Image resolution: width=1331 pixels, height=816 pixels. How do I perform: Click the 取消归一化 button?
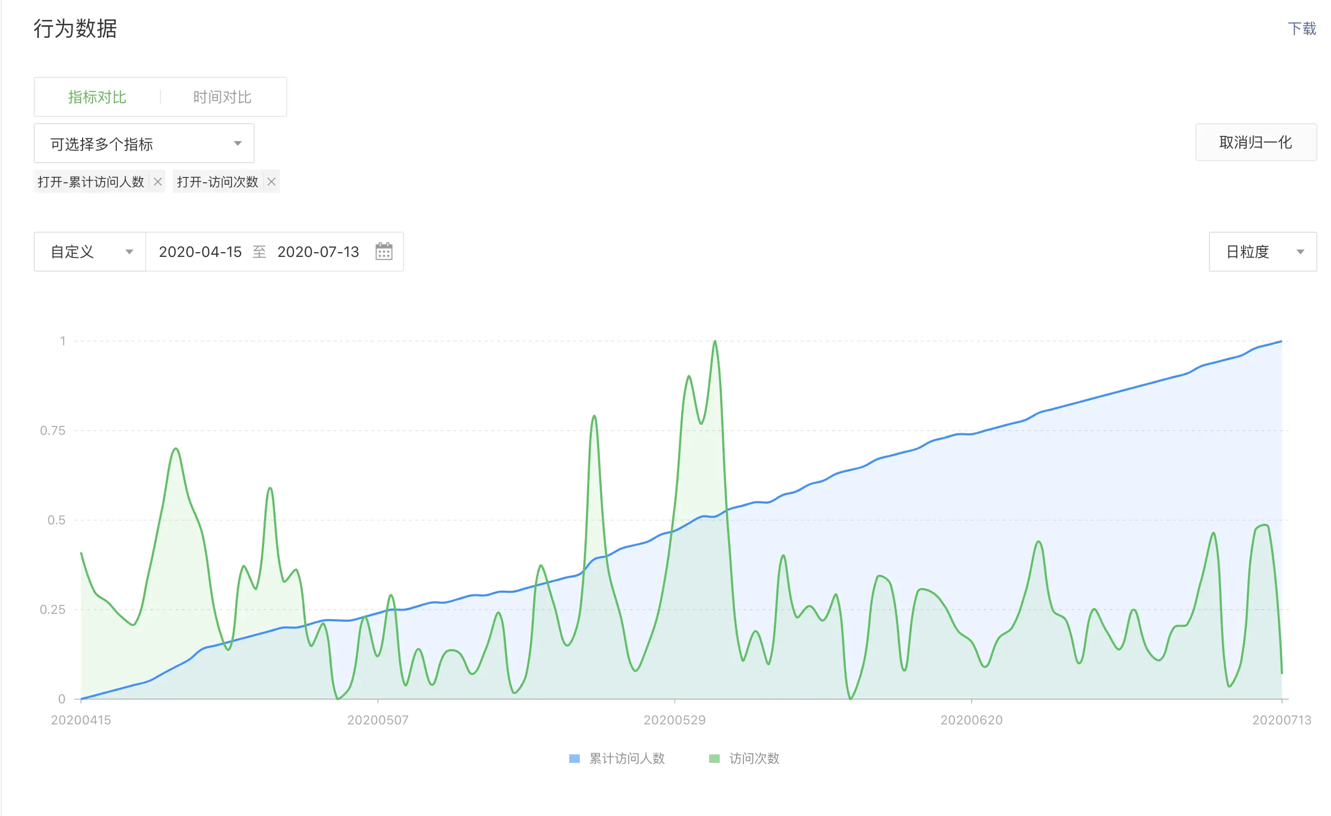tap(1255, 143)
